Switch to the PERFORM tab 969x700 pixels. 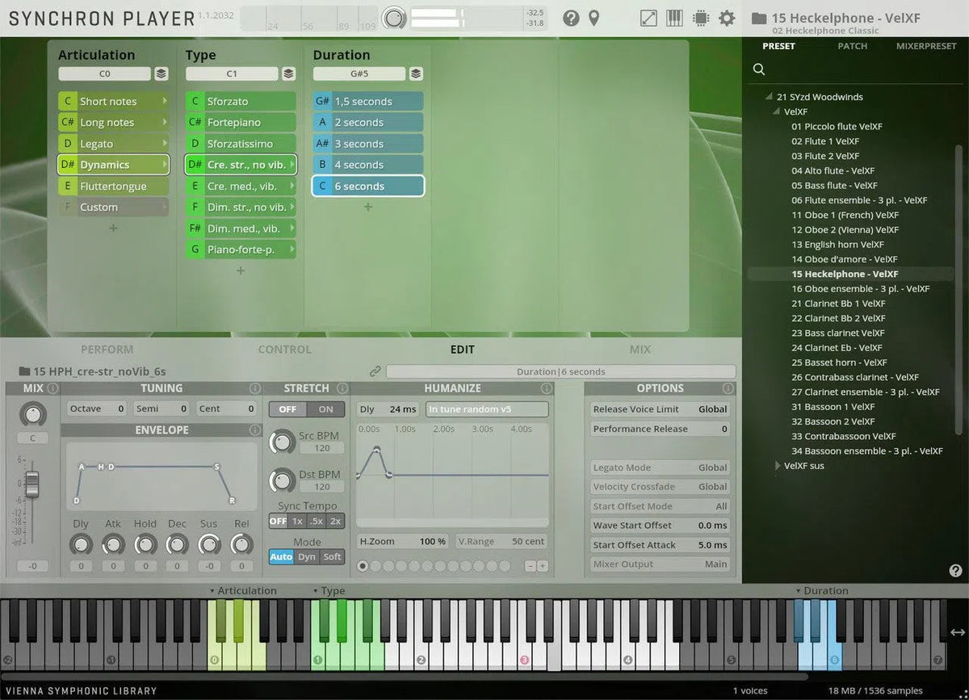107,350
